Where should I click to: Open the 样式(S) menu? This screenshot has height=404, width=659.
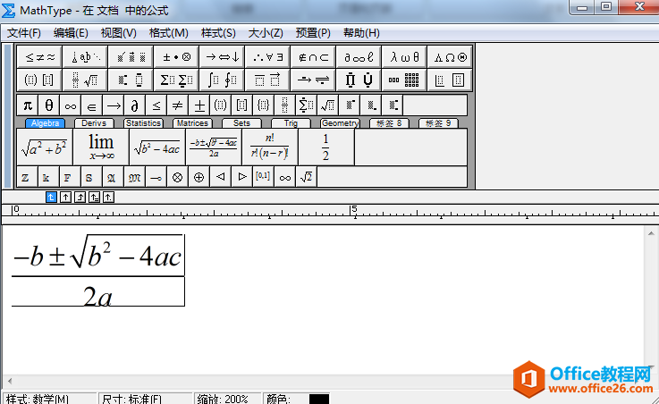(x=218, y=33)
